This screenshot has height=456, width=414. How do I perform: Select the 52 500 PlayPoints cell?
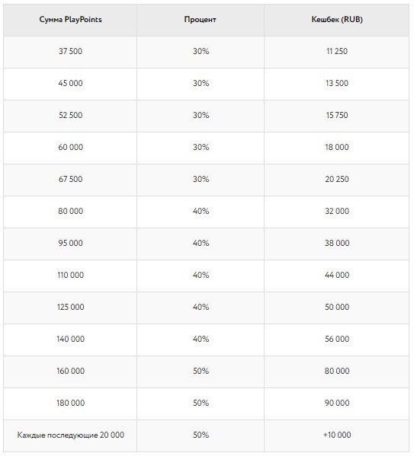pos(70,116)
